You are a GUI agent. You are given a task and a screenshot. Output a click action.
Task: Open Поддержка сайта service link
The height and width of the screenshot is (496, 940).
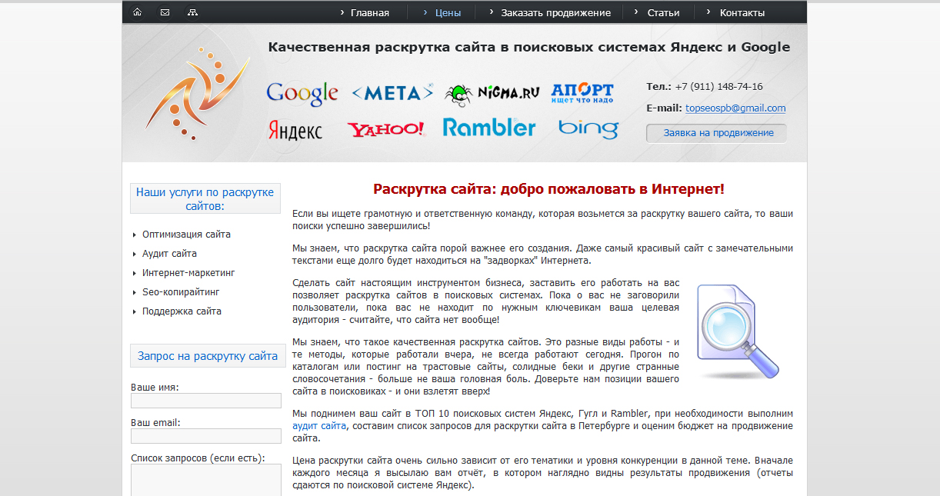pyautogui.click(x=182, y=311)
